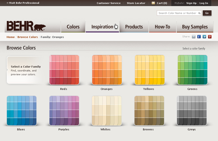Open the Colors tab
The image size is (218, 141).
[x=73, y=27]
